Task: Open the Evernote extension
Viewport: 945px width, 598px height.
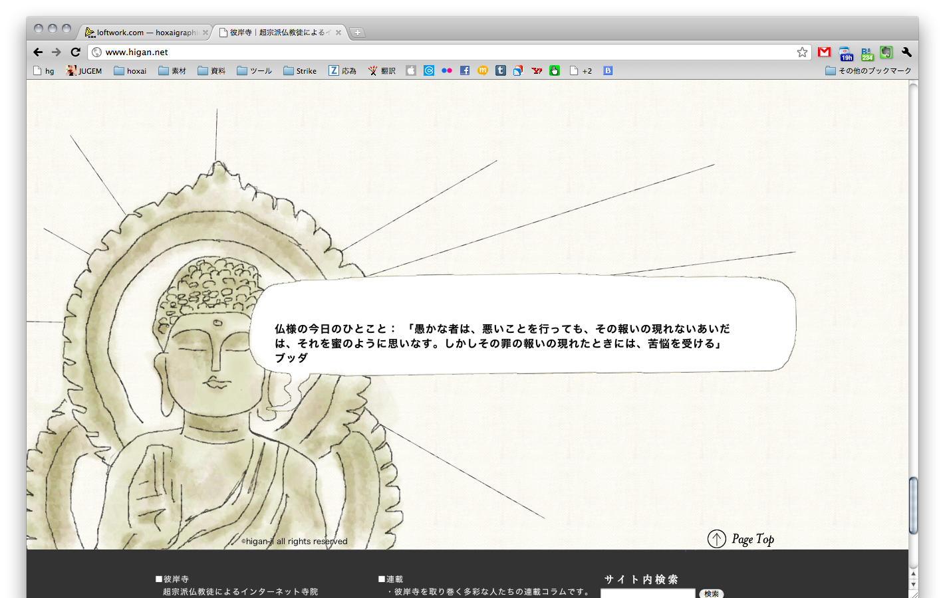Action: point(886,52)
